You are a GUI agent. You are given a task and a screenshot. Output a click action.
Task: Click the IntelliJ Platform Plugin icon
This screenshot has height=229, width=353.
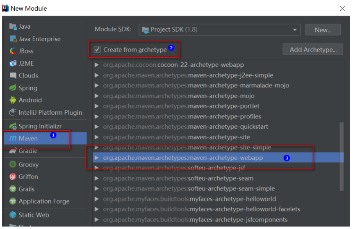pos(13,112)
